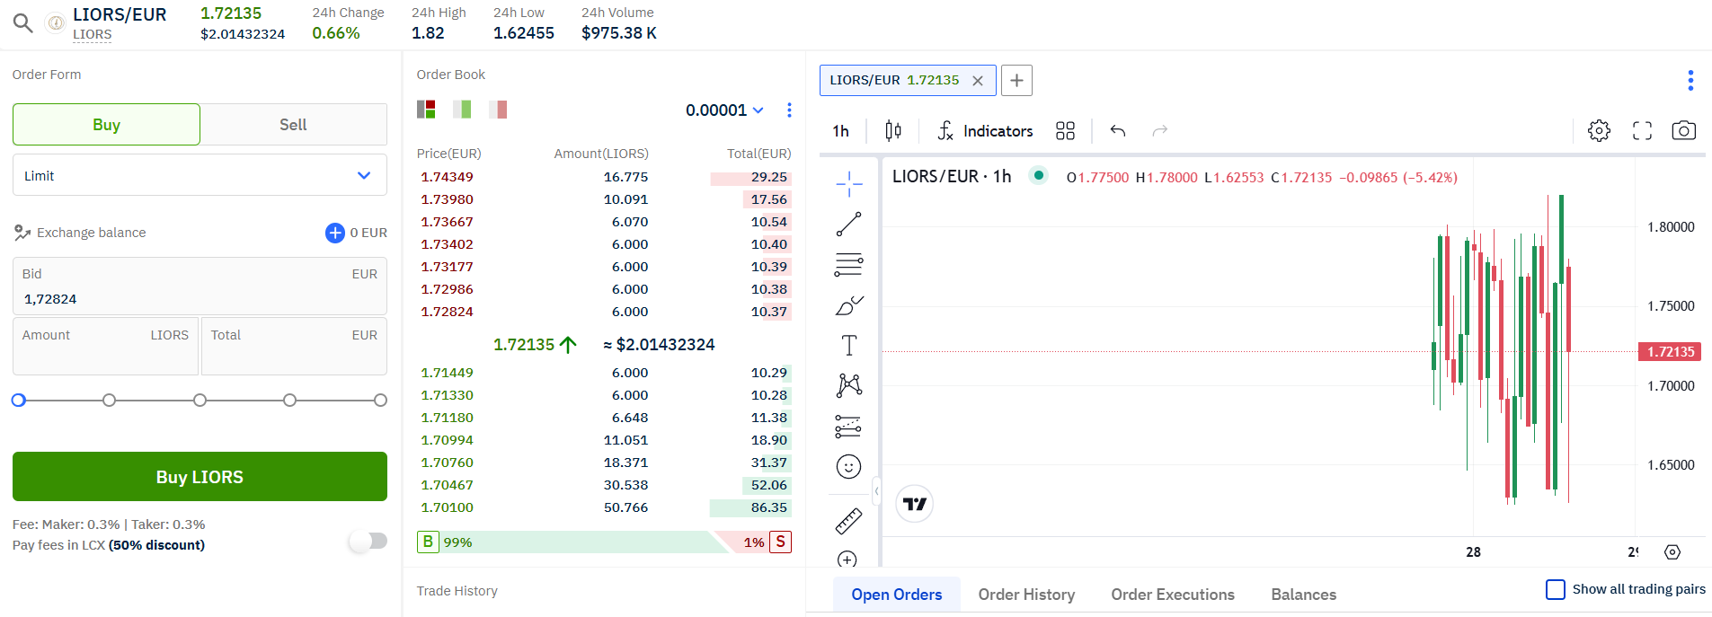This screenshot has width=1712, height=617.
Task: Switch to the Sell tab
Action: [293, 125]
